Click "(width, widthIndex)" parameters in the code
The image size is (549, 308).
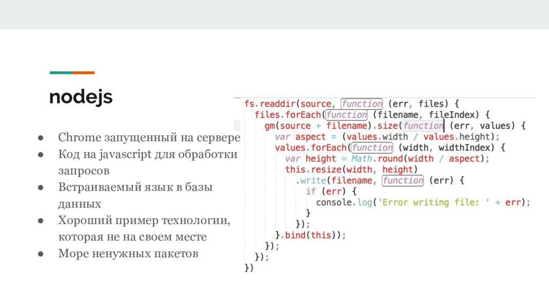click(x=446, y=148)
